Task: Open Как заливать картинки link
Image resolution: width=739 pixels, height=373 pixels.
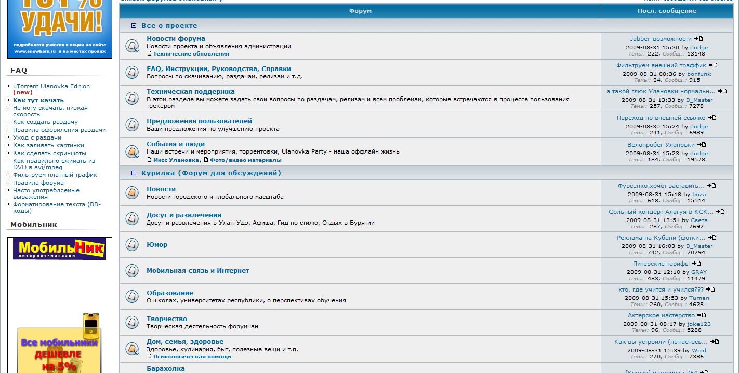Action: (48, 145)
